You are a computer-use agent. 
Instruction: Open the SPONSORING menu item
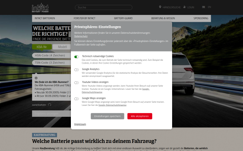pos(201,19)
